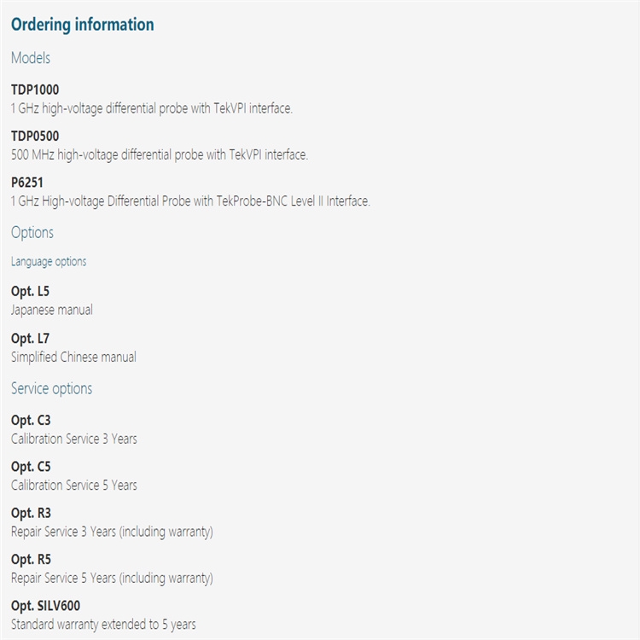The image size is (640, 640).
Task: Click the Opt. C3 label
Action: tap(31, 420)
